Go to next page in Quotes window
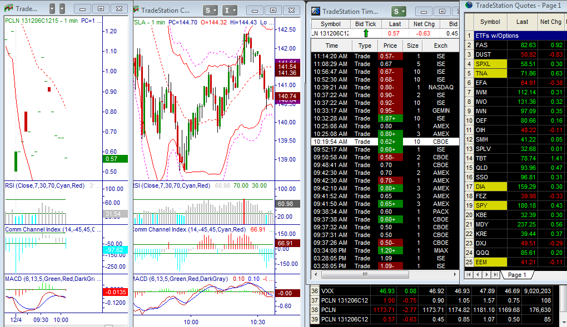The image size is (567, 327). click(x=487, y=275)
